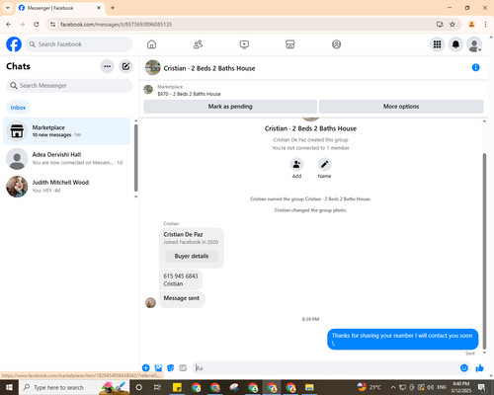Open the emoji picker in message box
The width and height of the screenshot is (494, 395).
click(464, 368)
